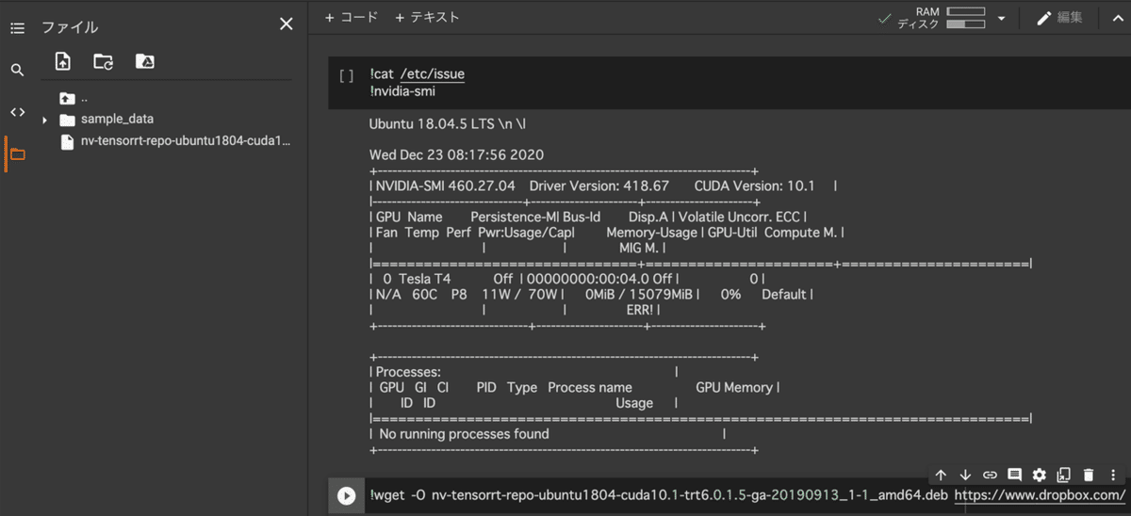
Task: Open the search sidebar icon
Action: point(17,70)
